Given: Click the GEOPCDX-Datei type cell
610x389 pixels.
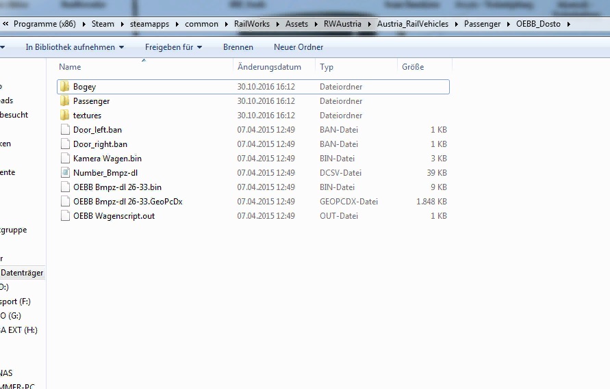Looking at the screenshot, I should tap(348, 202).
